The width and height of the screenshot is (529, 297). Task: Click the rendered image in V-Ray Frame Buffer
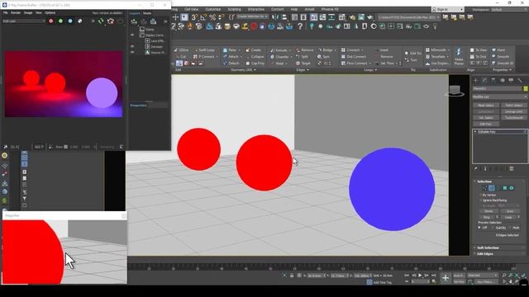(64, 84)
